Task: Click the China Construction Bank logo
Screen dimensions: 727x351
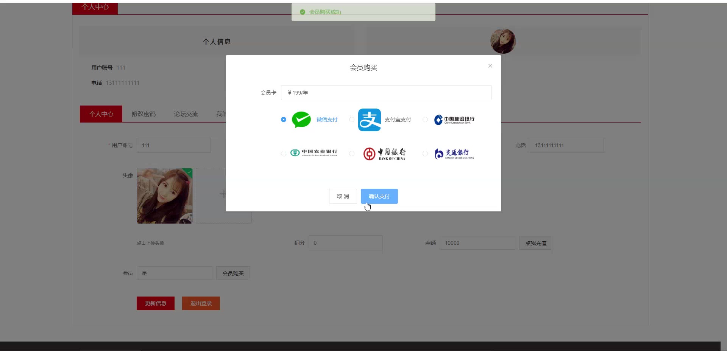Action: 454,120
